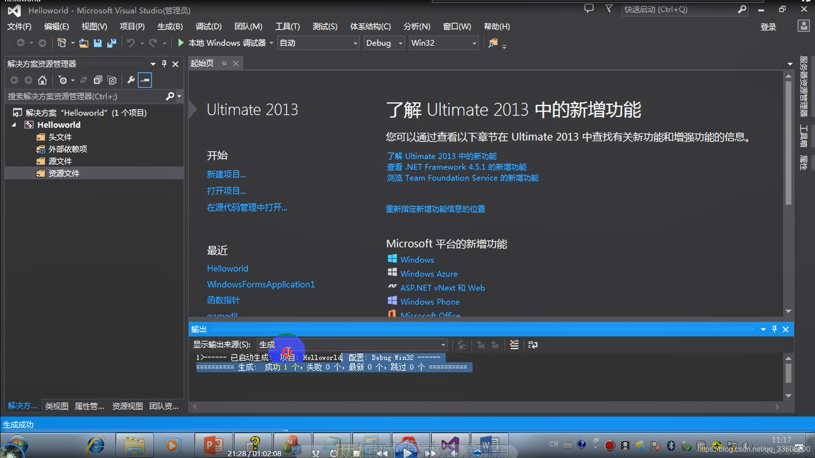Click the Navigate Forward toolbar arrow
Screen dimensions: 815x458
click(42, 43)
